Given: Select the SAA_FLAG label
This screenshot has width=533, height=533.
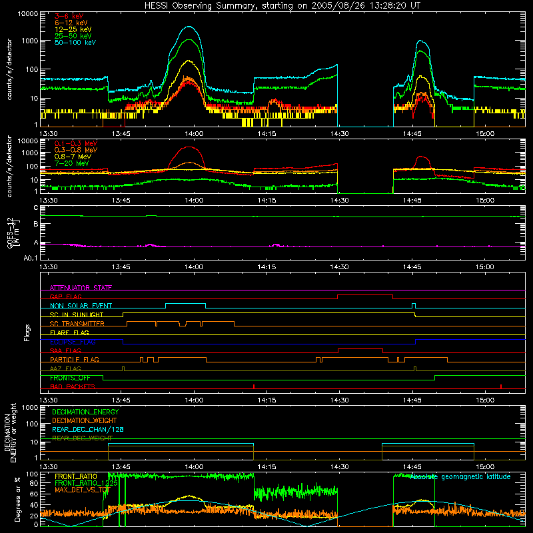Looking at the screenshot, I should (65, 350).
